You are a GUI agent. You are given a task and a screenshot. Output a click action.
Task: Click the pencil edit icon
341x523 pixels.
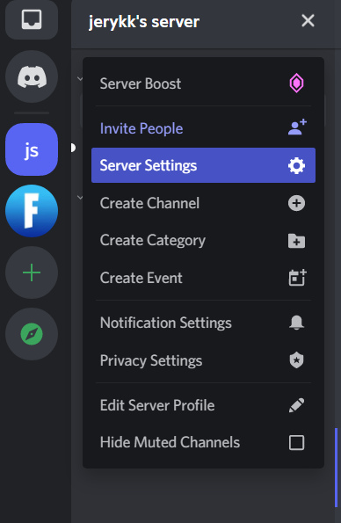coord(297,405)
